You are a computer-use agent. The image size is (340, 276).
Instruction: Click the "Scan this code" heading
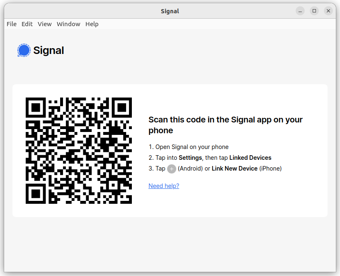[x=225, y=125]
